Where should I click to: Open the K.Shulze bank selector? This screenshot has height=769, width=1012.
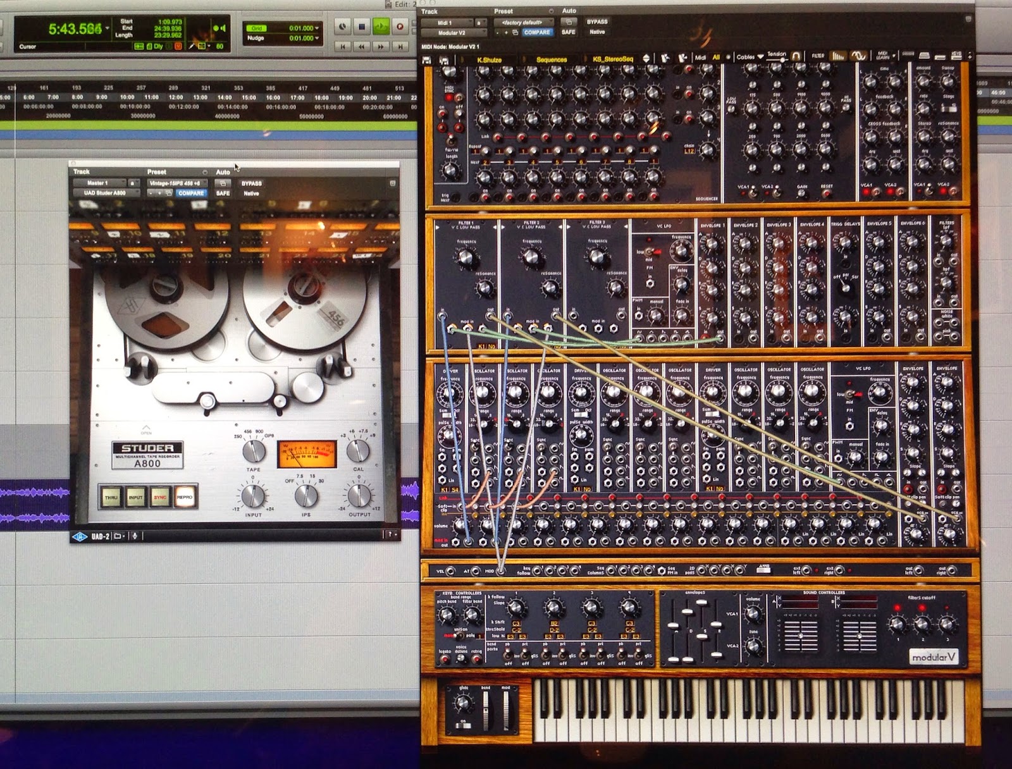pos(490,59)
